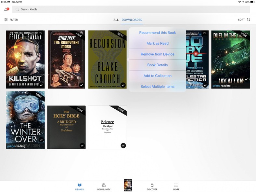
Task: Go to the Discover icon
Action: click(x=152, y=185)
